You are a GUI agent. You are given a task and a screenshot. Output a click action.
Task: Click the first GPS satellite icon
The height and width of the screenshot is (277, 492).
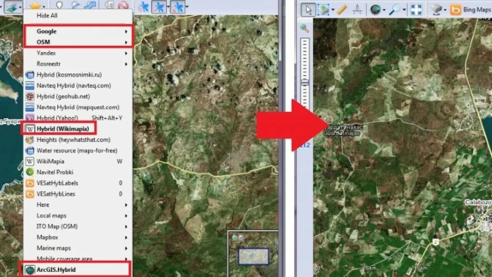143,7
